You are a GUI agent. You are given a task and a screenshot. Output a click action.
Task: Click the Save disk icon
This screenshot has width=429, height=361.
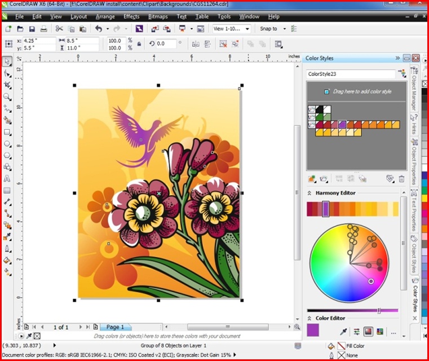32,28
